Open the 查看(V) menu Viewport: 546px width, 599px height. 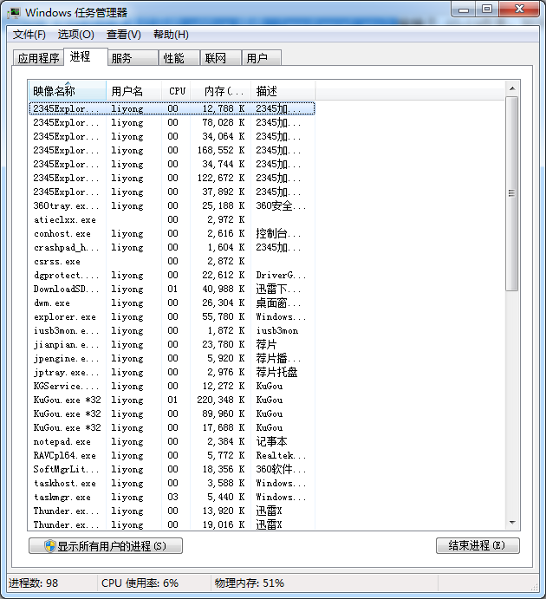[x=123, y=35]
